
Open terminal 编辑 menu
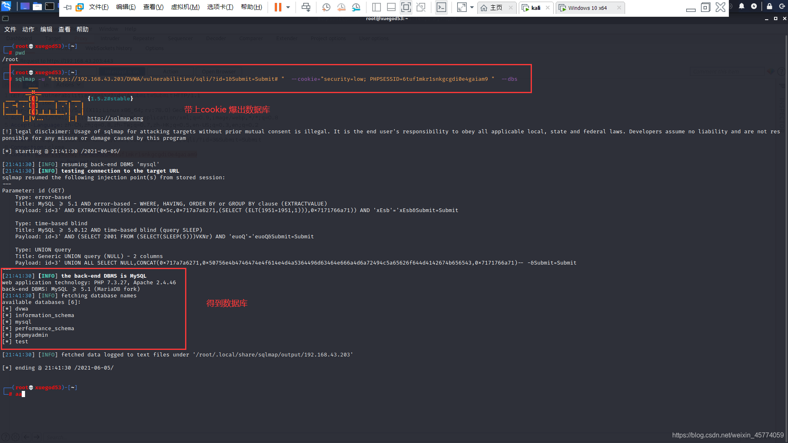[46, 30]
